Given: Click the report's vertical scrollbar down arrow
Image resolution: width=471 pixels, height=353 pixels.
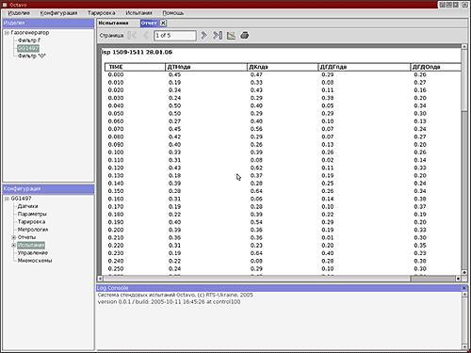Looking at the screenshot, I should [x=464, y=272].
